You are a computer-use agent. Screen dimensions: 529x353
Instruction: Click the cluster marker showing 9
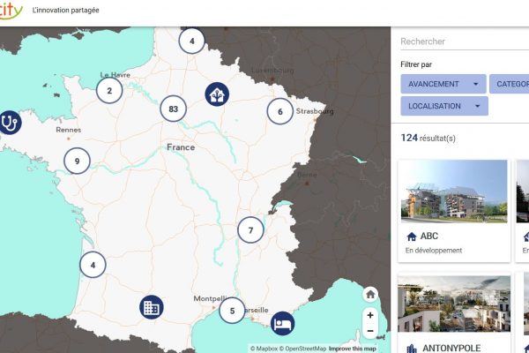[x=77, y=161]
